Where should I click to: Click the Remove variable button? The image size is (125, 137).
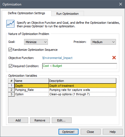point(40,120)
